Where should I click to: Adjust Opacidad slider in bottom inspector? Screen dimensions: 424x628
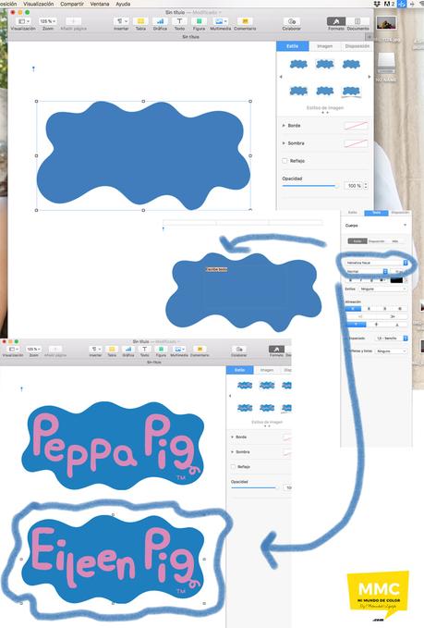(x=254, y=487)
